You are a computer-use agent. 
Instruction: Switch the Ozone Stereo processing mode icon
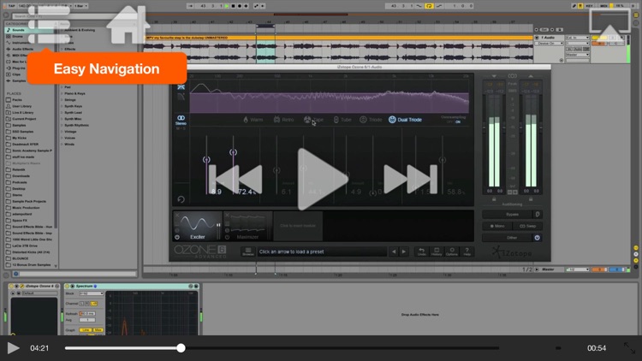[181, 120]
